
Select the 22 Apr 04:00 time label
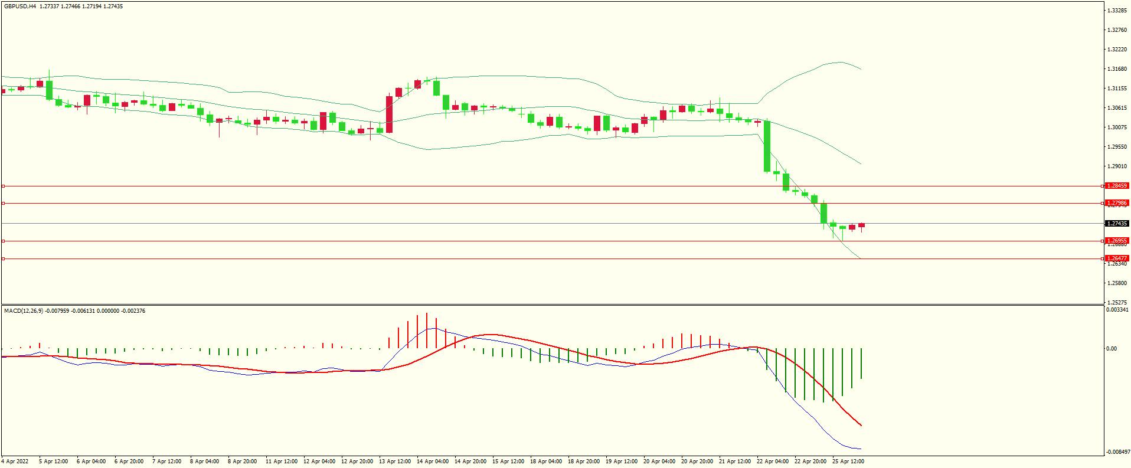click(772, 462)
